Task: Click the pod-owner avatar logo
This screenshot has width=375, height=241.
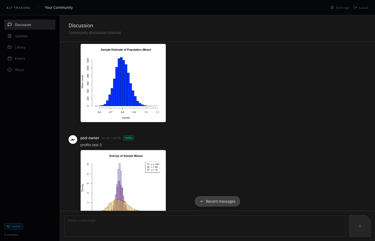Action: (x=73, y=140)
